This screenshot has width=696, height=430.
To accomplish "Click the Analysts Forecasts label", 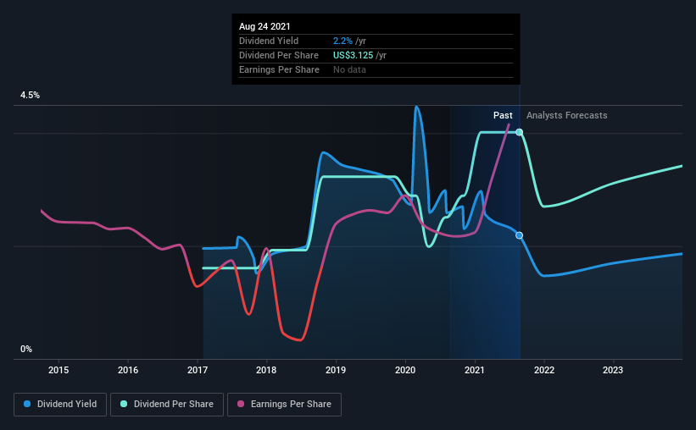I will coord(567,115).
